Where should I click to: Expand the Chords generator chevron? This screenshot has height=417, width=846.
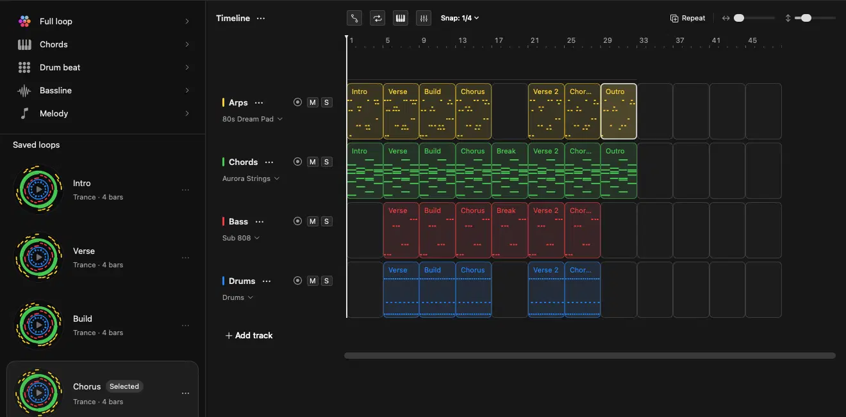(187, 44)
